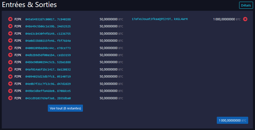This screenshot has width=255, height=130.
Task: Click P2PK label in the 2b55dba0 row
Action: point(18,98)
